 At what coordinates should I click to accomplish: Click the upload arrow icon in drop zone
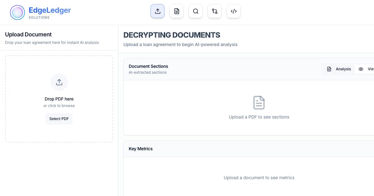[x=59, y=82]
